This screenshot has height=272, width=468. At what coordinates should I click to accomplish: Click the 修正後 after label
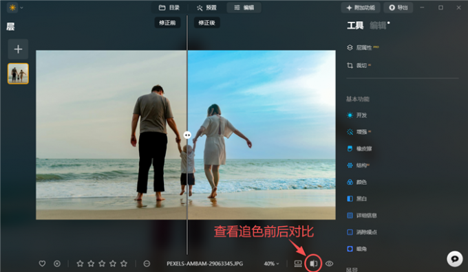click(207, 23)
